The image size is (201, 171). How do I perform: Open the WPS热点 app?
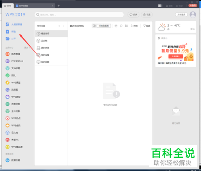click(13, 118)
